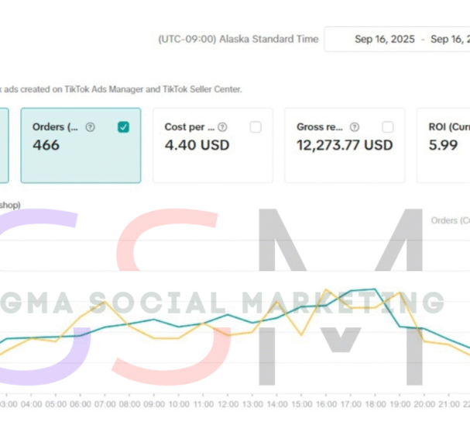Viewport: 470px width, 436px height.
Task: Click the 20:00 label on chart axis
Action: coord(424,404)
